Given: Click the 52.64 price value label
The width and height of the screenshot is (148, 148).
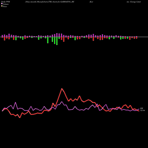Looking at the screenshot, I should 142,110.
